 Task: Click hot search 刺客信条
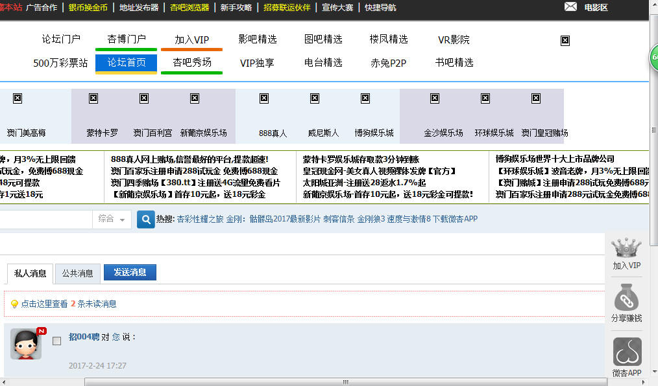[x=339, y=219]
